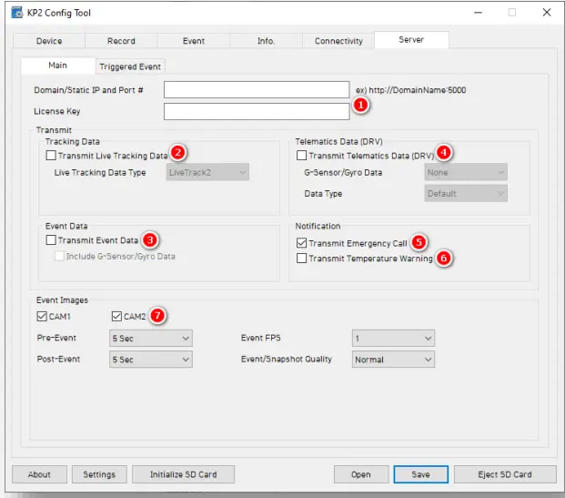Enable Transmit Event Data checkbox
Viewport: 565px width, 498px height.
pos(51,239)
